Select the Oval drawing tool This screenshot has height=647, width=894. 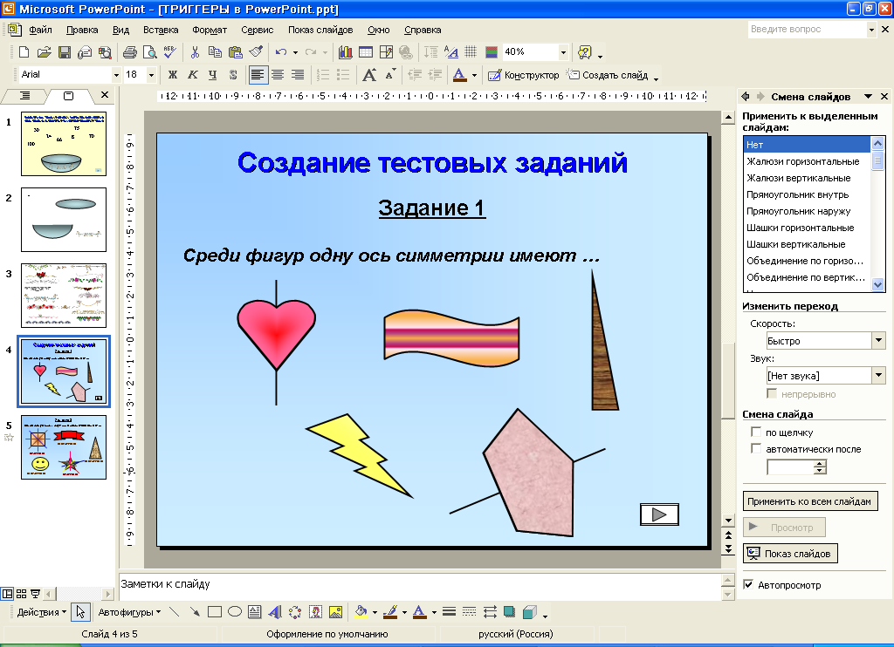(x=234, y=612)
